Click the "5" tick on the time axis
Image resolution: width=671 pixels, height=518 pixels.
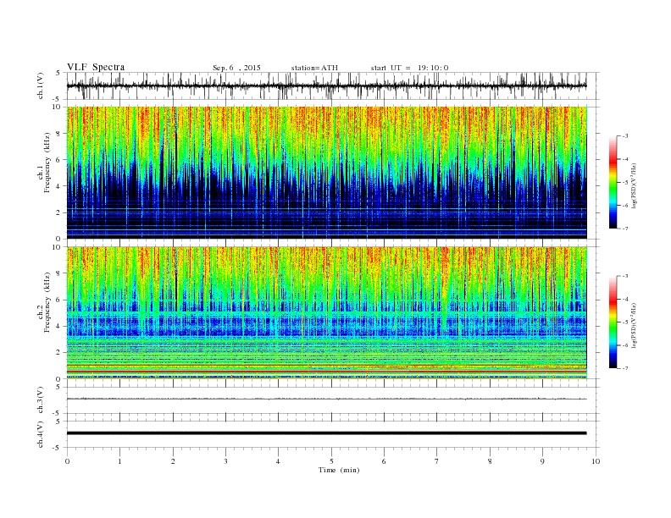(x=331, y=461)
